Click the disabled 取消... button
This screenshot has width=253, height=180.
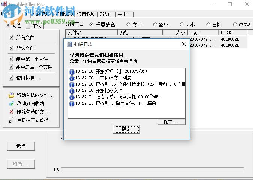point(21,164)
